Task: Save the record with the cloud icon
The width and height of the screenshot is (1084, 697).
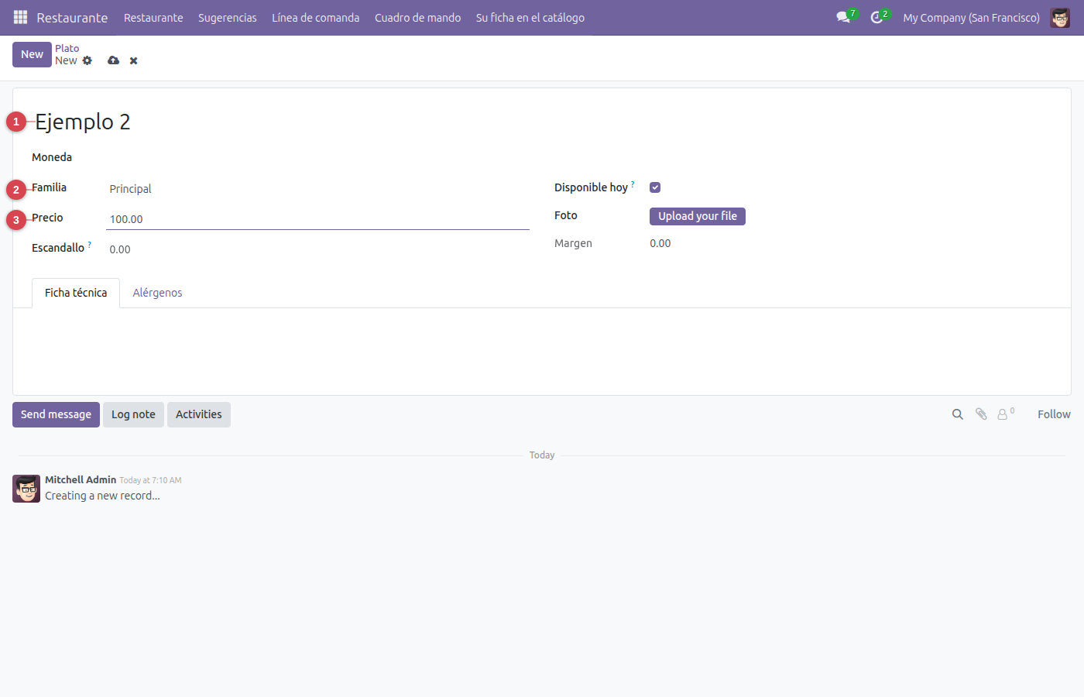Action: (x=114, y=60)
